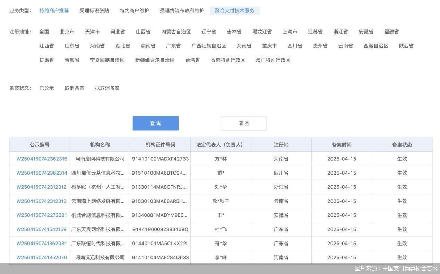Choose 香港特别行政区 region filter
Screen dimensions: 440x274
tap(228, 60)
